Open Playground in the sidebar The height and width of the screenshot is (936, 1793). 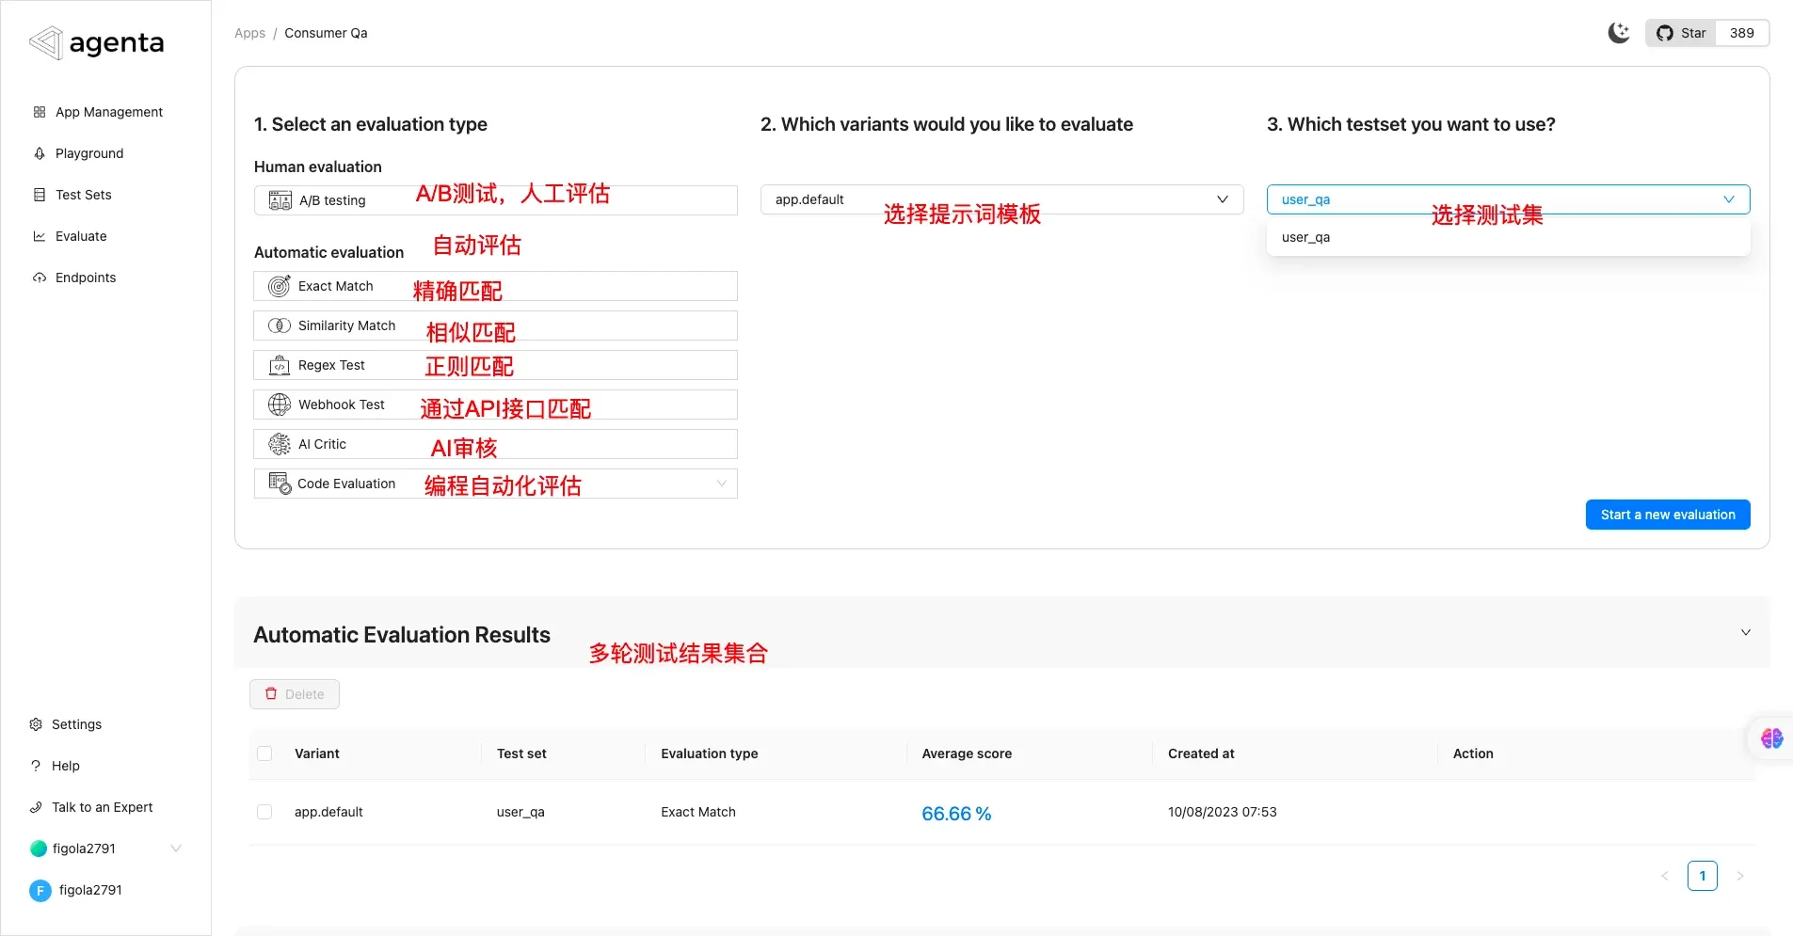[x=88, y=153]
